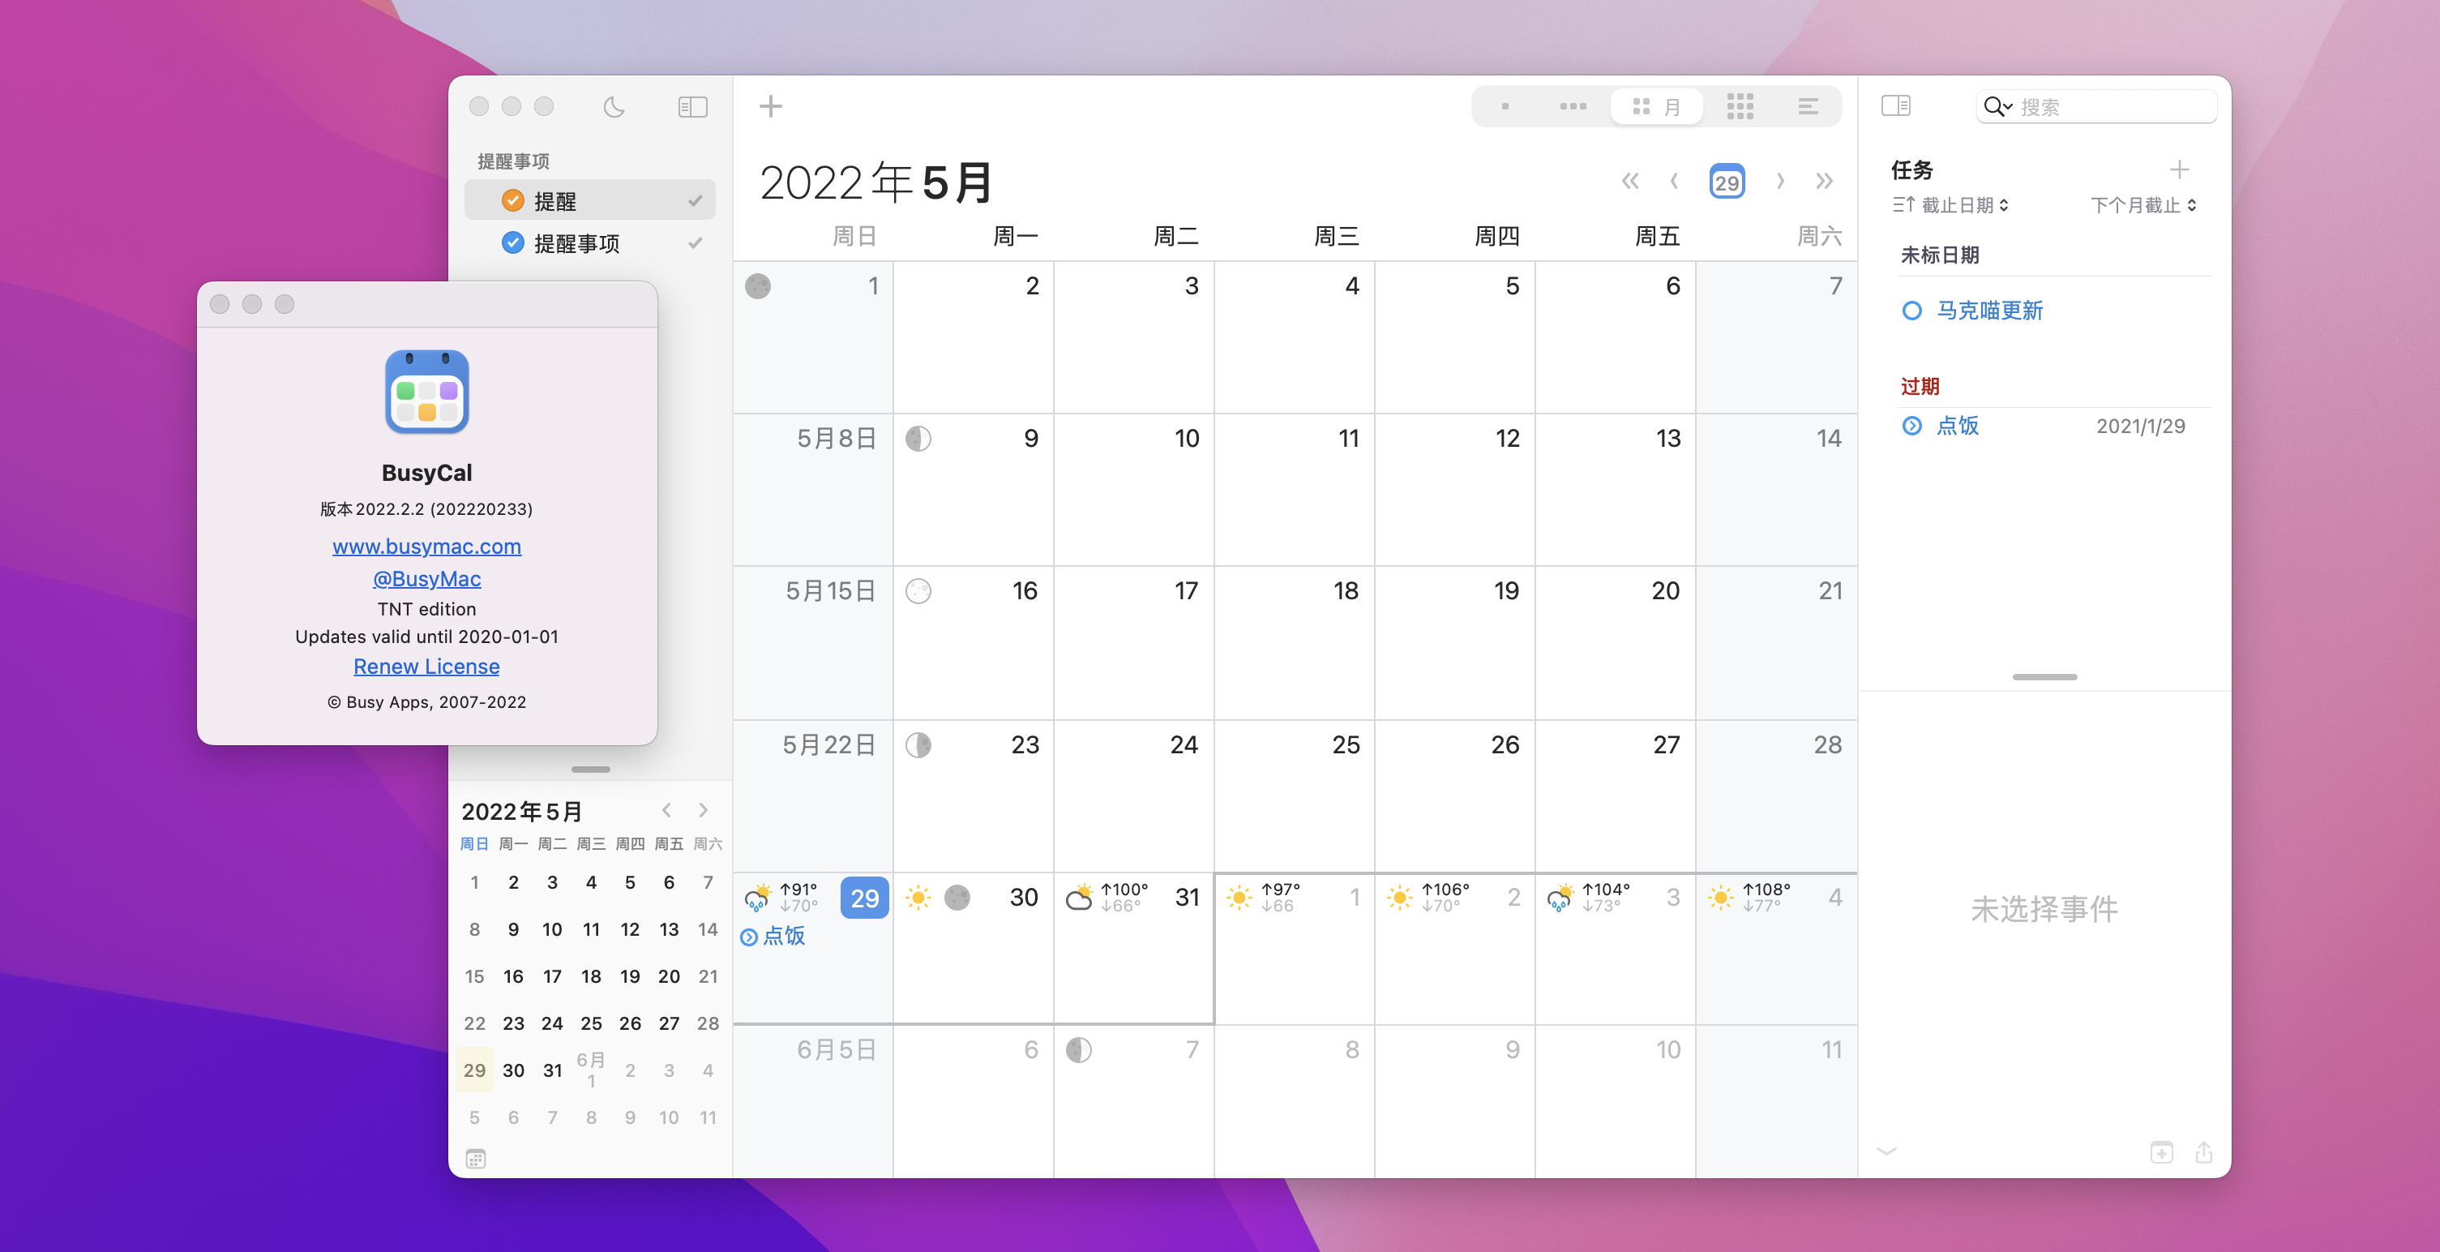
Task: Toggle the right tasks panel icon
Action: pyautogui.click(x=1895, y=106)
